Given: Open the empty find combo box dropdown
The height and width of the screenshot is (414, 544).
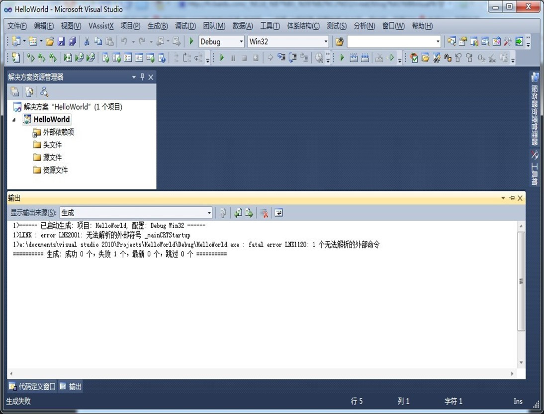Looking at the screenshot, I should (438, 42).
